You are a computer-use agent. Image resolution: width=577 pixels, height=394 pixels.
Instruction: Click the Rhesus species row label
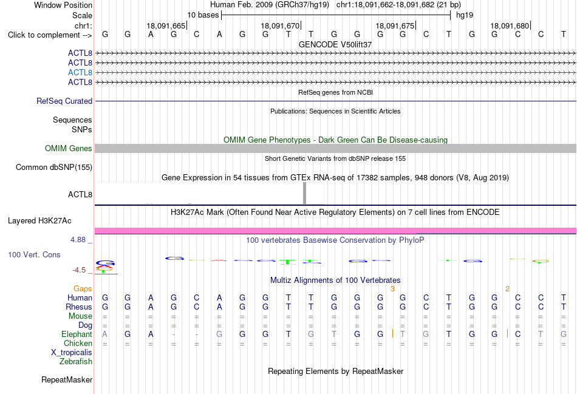pos(79,307)
